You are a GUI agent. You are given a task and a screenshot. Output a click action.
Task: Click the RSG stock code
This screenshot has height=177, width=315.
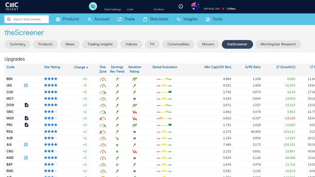(x=10, y=131)
